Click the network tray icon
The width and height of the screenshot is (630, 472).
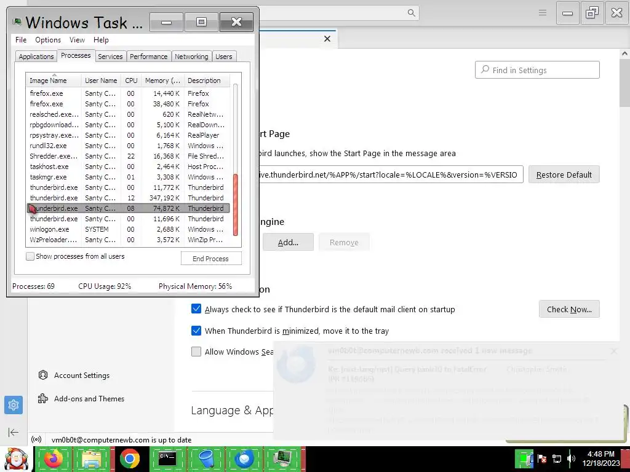(556, 458)
